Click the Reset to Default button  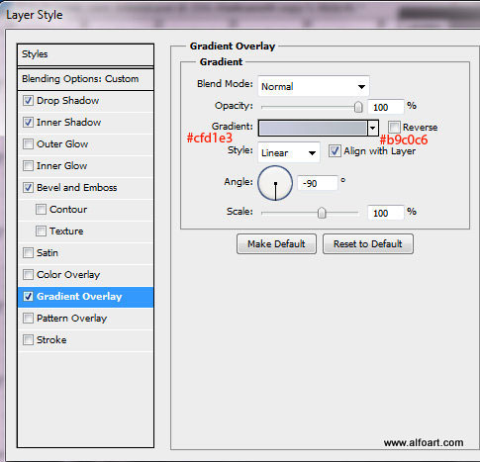point(368,244)
